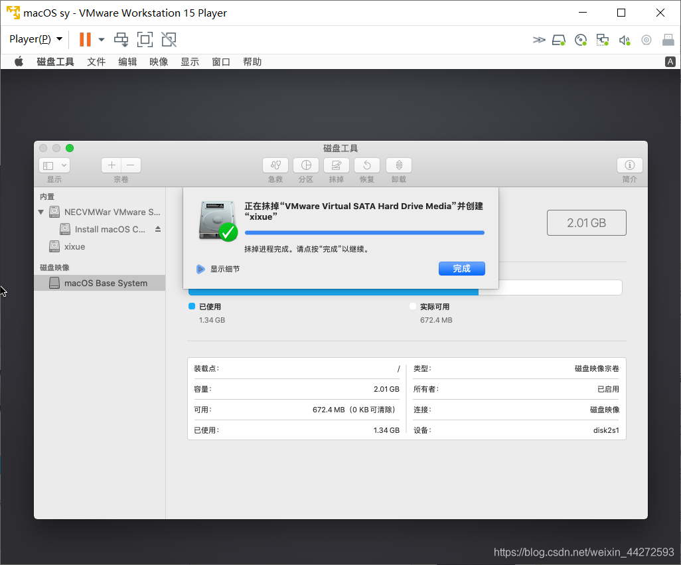Screen dimensions: 681x565
Task: Click the Erase (抹掉) toolbar icon
Action: [x=337, y=165]
